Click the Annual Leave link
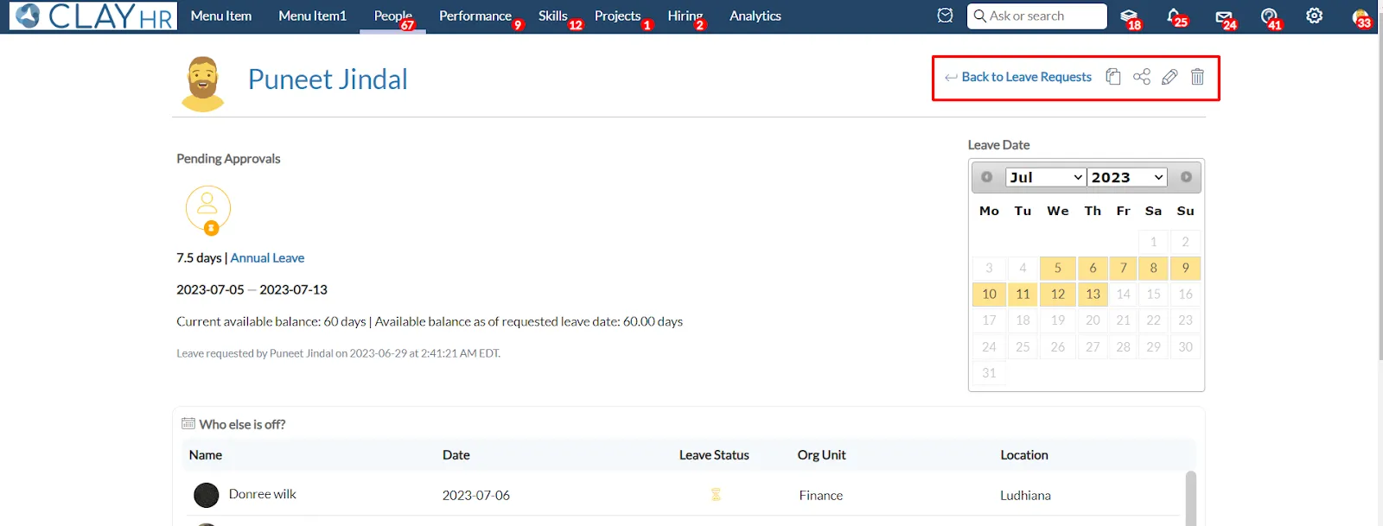This screenshot has width=1383, height=526. pos(267,257)
